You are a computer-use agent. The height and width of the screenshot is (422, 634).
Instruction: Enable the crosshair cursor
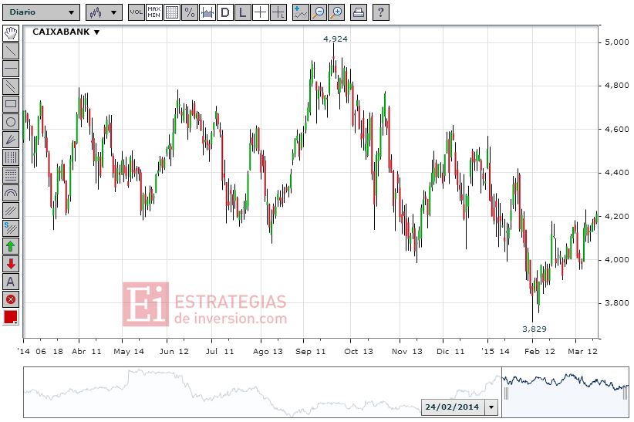(261, 12)
